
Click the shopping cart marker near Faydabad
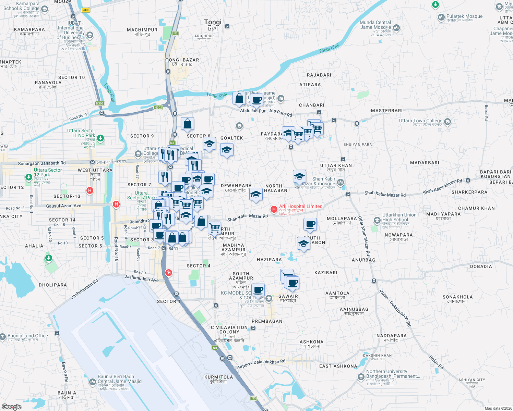pyautogui.click(x=298, y=136)
